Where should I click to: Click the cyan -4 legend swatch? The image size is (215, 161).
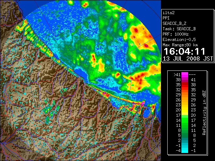(185, 151)
